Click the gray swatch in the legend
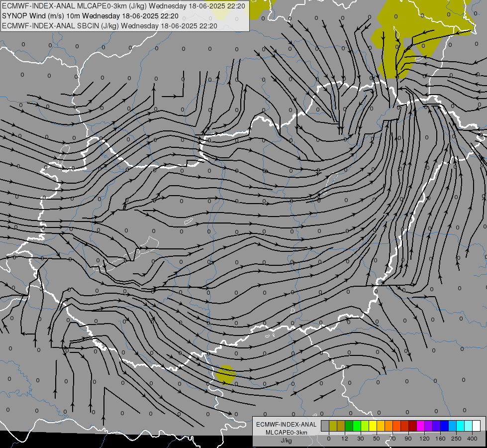487x448 pixels. [325, 426]
